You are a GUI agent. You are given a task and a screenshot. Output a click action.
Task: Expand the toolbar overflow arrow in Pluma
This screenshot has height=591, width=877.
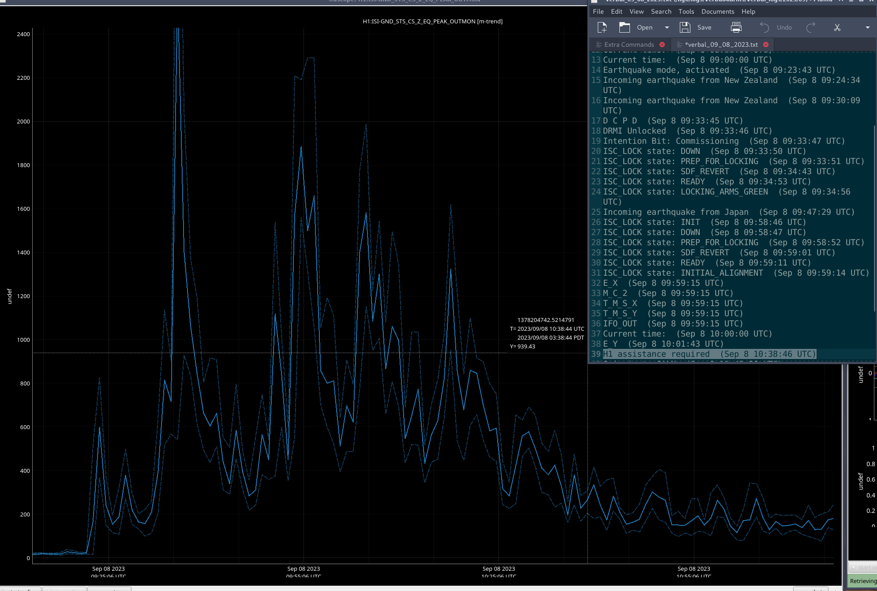tap(867, 27)
